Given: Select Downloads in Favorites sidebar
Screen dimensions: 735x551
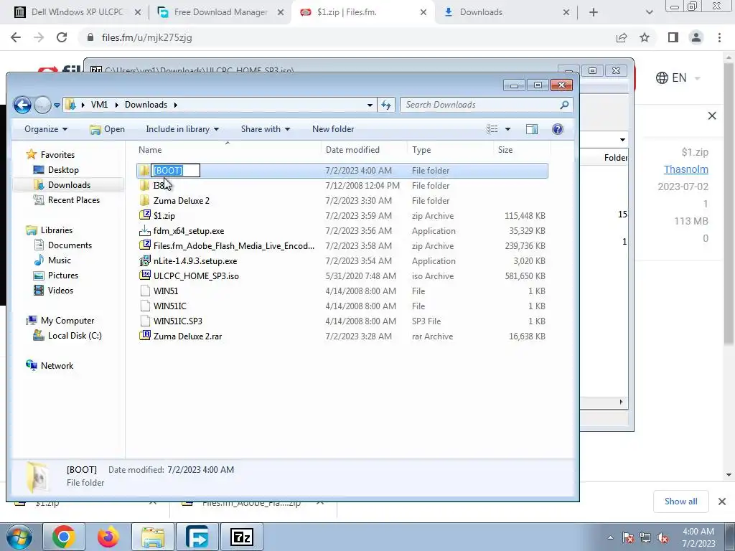Looking at the screenshot, I should pyautogui.click(x=68, y=185).
